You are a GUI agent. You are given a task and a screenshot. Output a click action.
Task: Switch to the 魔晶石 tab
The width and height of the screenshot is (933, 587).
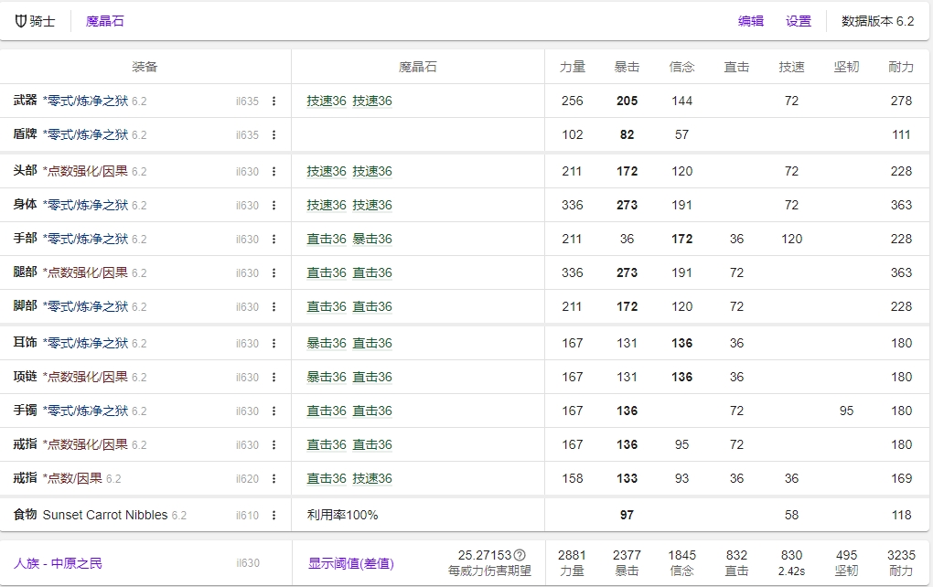tap(104, 21)
